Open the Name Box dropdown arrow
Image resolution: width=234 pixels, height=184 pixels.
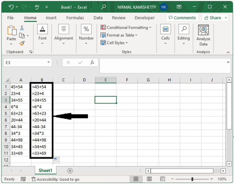(48, 62)
